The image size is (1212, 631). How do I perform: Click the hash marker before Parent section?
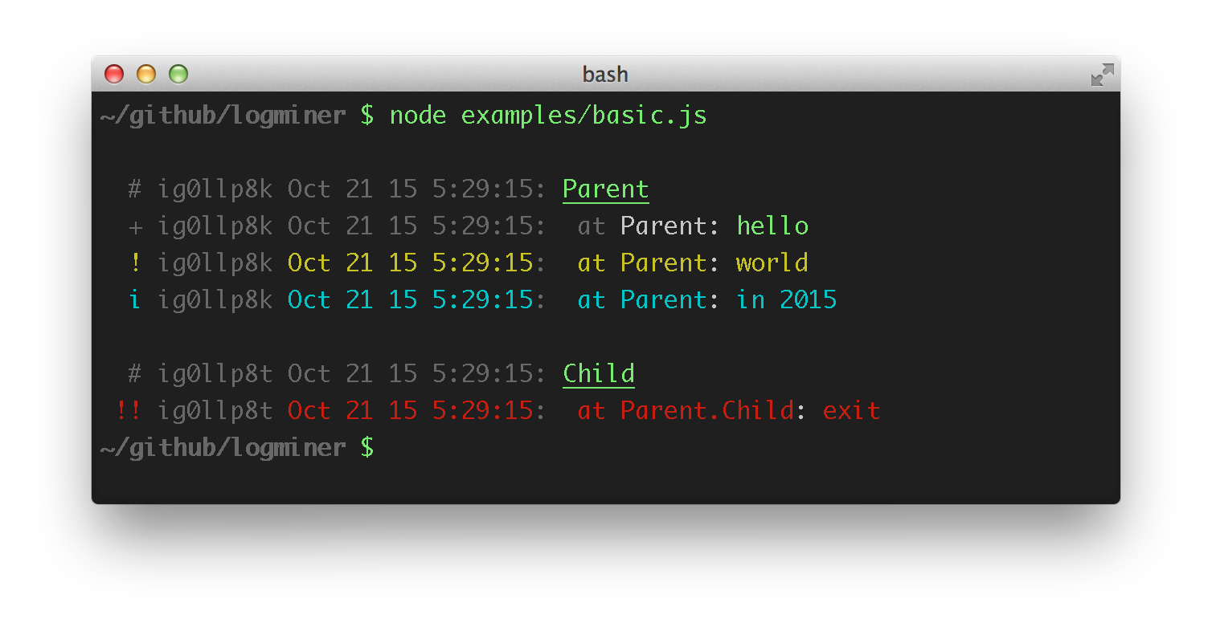point(135,189)
